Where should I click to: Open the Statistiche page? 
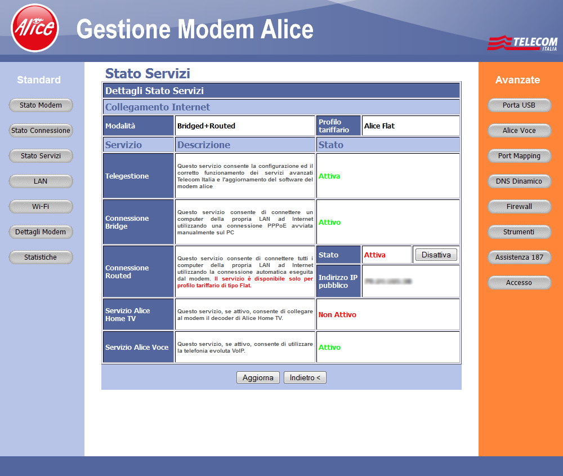point(41,257)
